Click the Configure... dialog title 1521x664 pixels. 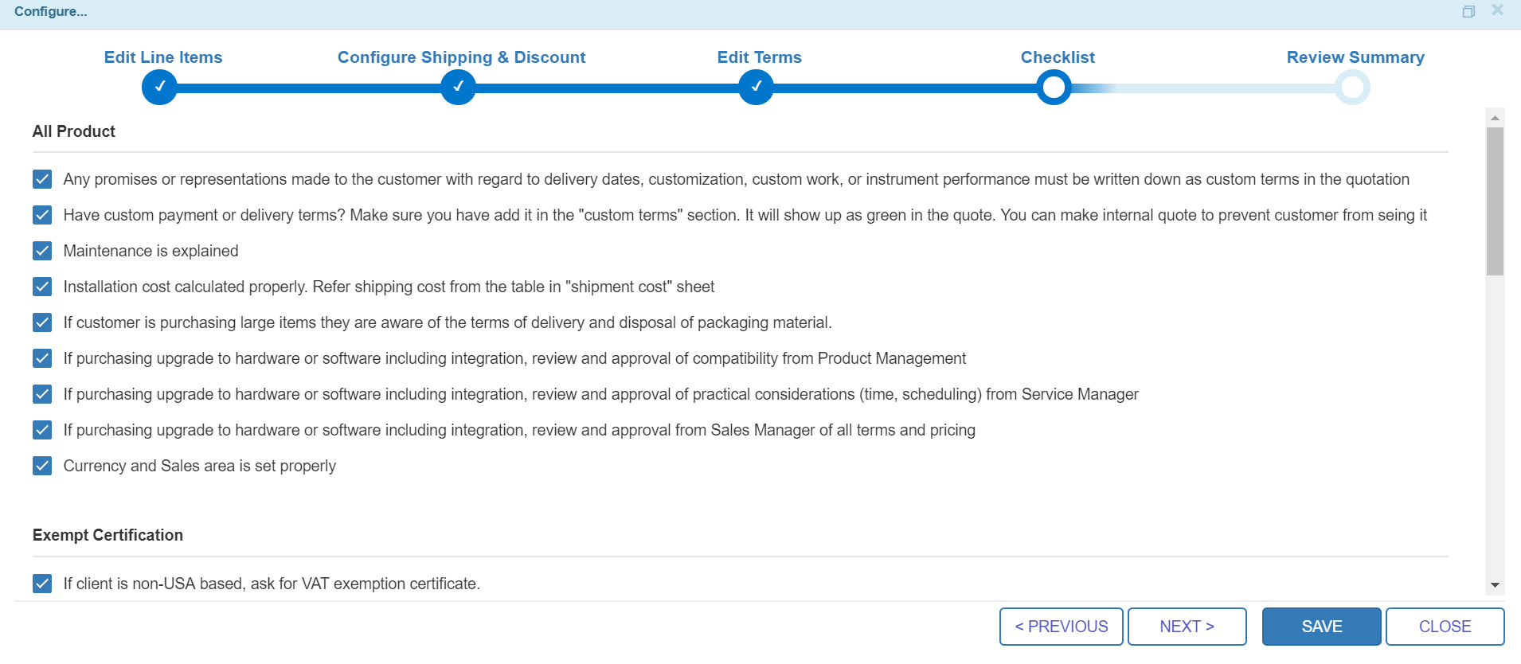51,11
